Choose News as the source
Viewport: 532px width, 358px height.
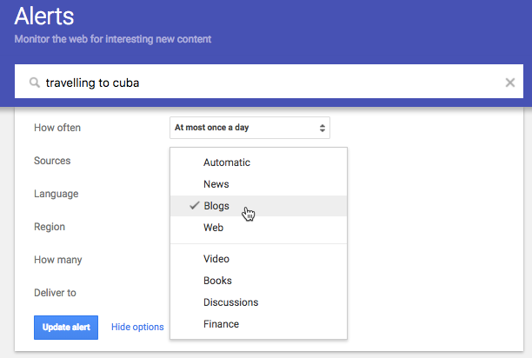click(258, 184)
